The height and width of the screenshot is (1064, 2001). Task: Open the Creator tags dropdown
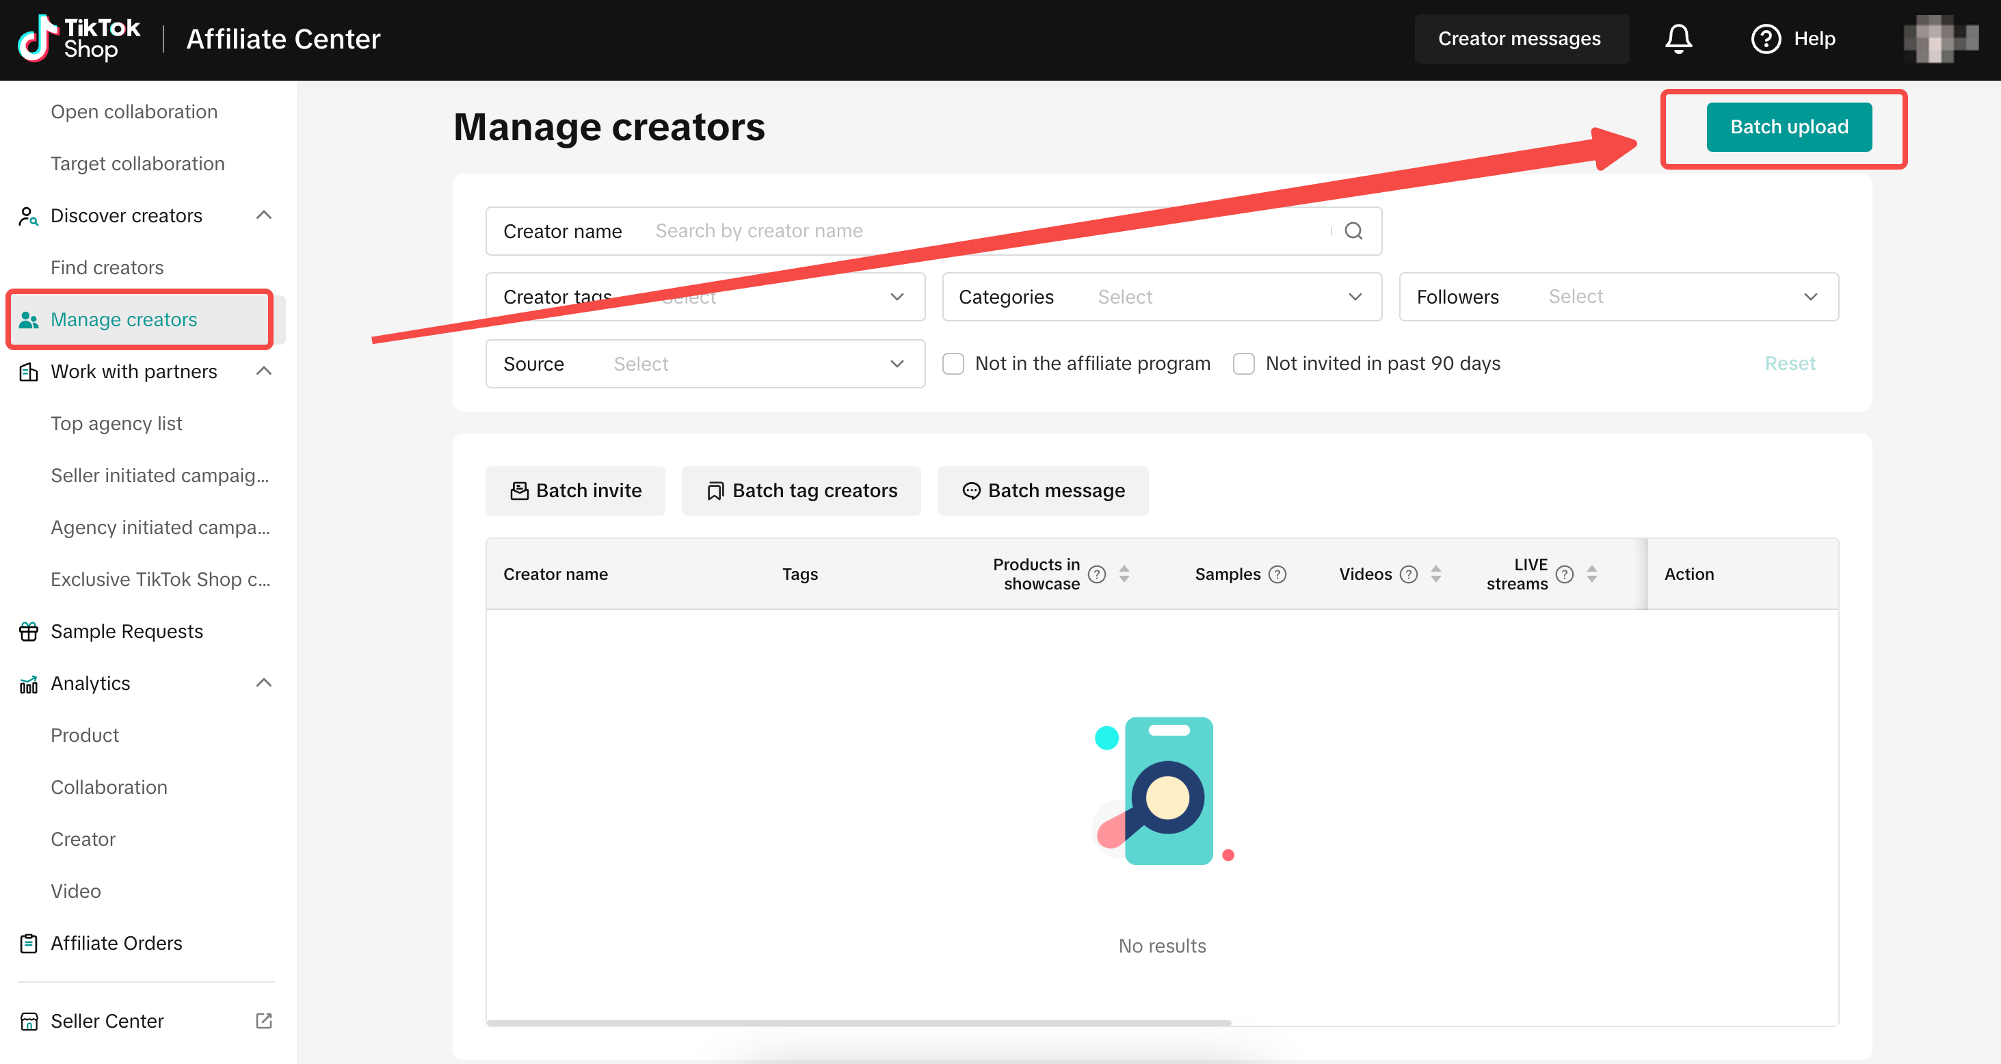(704, 297)
